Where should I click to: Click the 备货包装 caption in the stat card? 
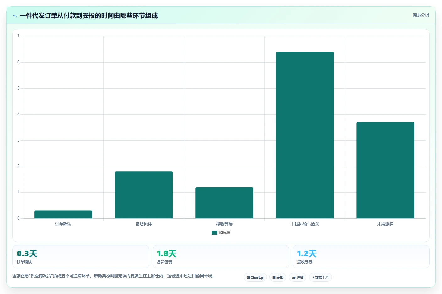164,262
